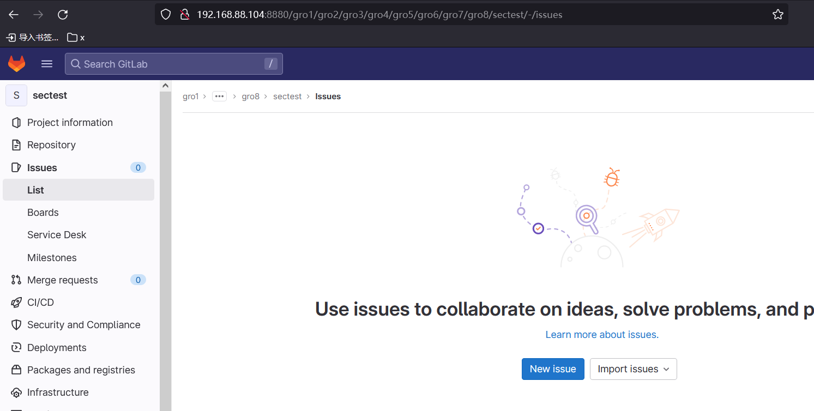Click the Search GitLab field
The height and width of the screenshot is (411, 814).
pyautogui.click(x=174, y=64)
